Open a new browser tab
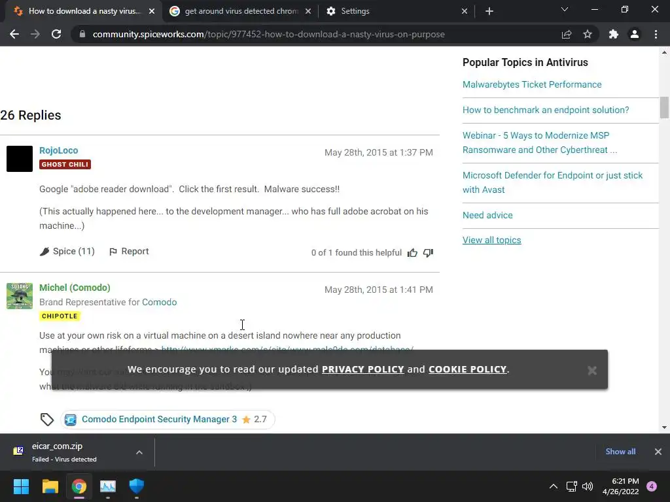Image resolution: width=670 pixels, height=502 pixels. point(489,11)
